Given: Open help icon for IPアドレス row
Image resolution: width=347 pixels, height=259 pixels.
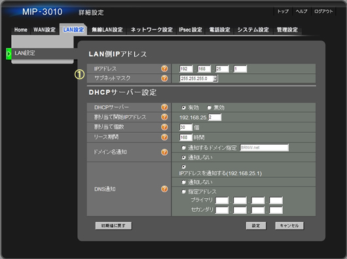Looking at the screenshot, I should tap(164, 69).
